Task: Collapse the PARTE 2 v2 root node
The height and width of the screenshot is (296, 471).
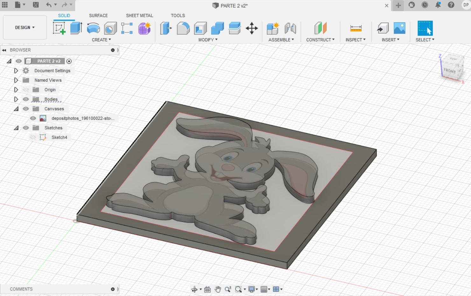Action: tap(9, 61)
